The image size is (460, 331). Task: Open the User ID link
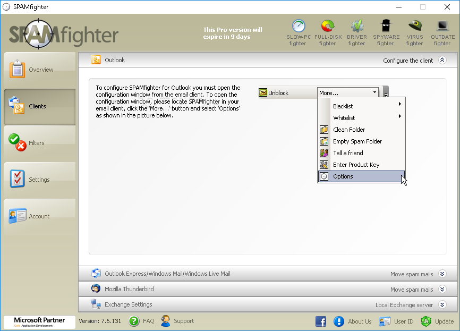404,321
